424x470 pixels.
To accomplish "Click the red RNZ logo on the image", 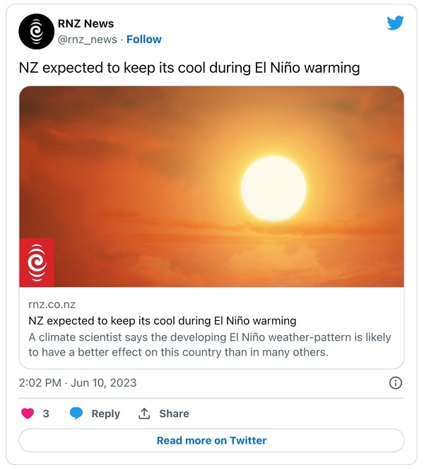I will (36, 263).
